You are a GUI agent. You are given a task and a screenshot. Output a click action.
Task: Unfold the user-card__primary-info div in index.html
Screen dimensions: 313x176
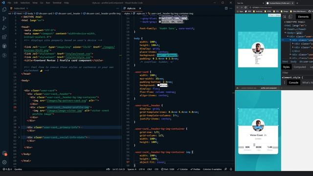(x=19, y=127)
